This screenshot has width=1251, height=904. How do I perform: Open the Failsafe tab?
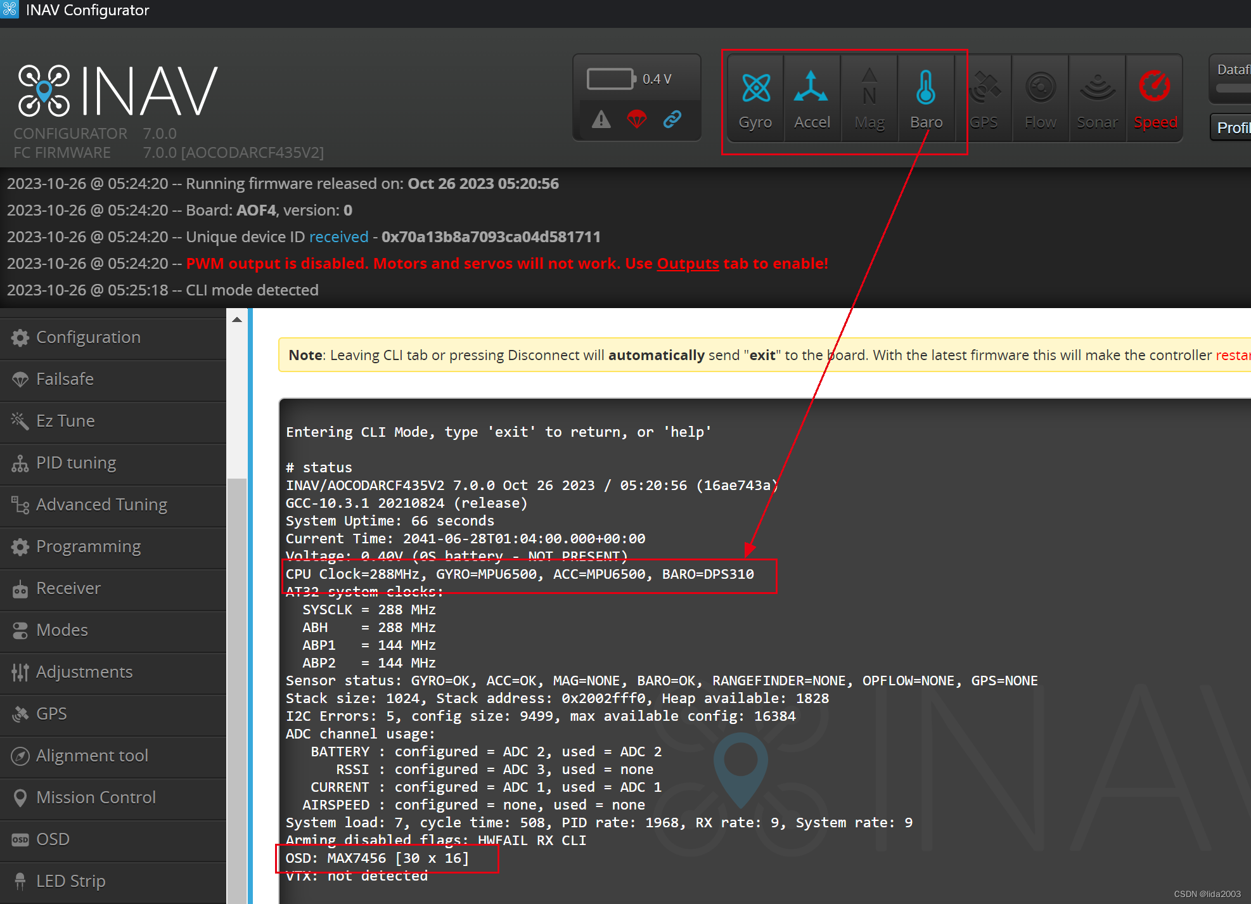pos(113,379)
